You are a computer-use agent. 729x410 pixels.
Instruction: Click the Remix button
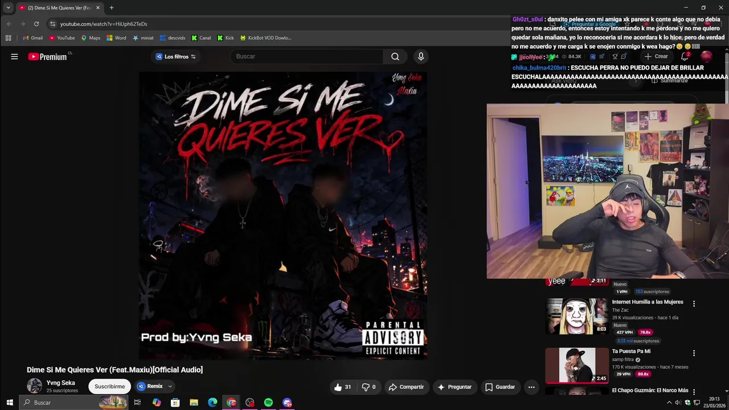click(150, 387)
